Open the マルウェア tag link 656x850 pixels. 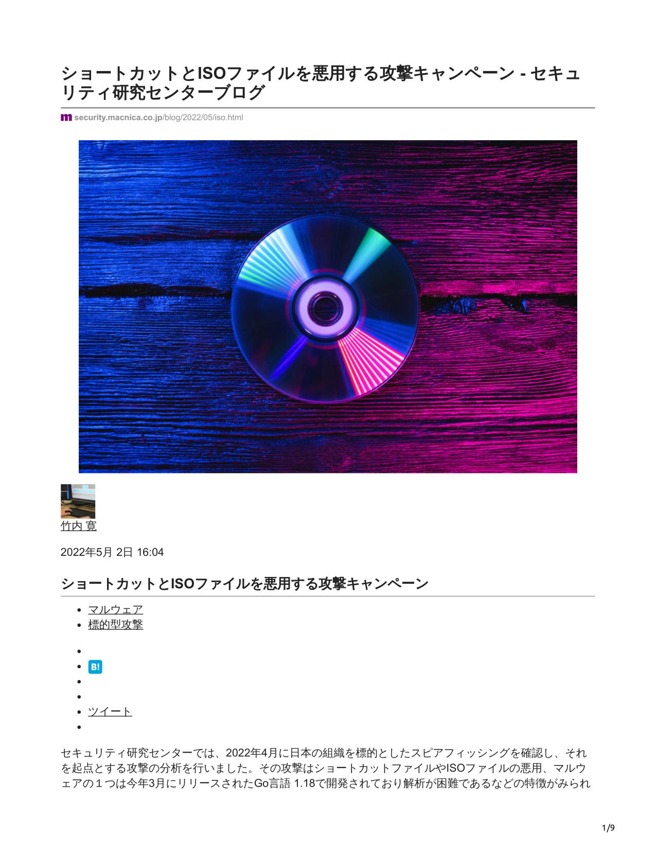click(115, 609)
